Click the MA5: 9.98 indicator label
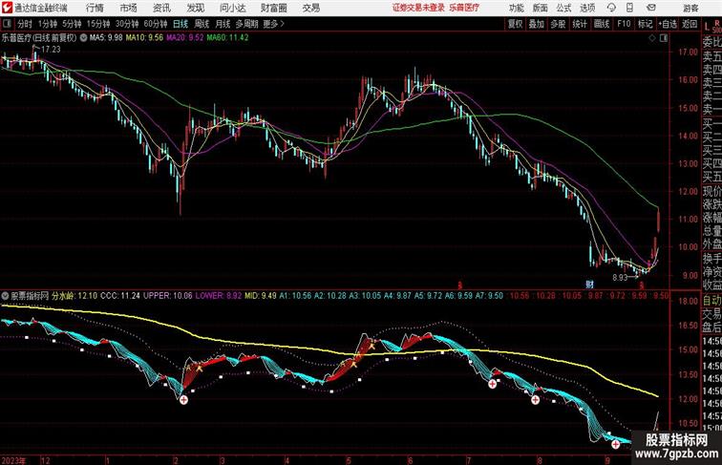Screen dimensions: 722x465 [x=106, y=38]
